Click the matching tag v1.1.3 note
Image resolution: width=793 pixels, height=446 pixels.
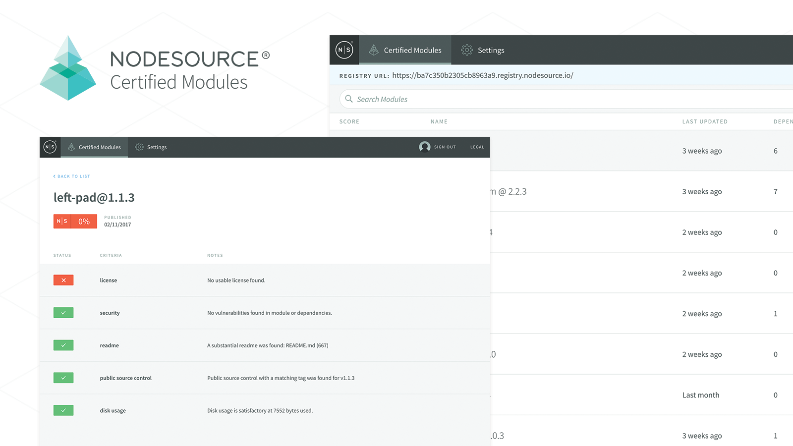pos(281,378)
